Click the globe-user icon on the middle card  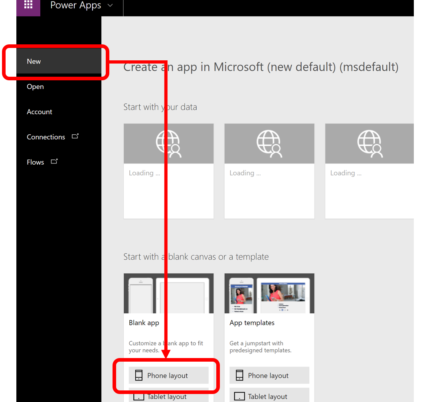click(269, 144)
